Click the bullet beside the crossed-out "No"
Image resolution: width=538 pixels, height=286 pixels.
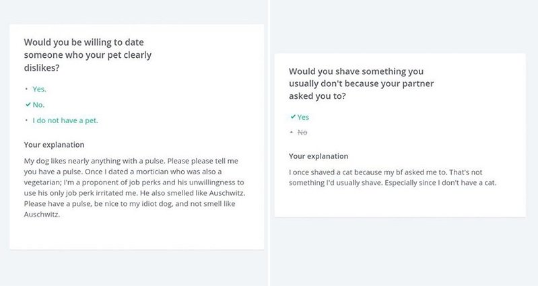click(292, 133)
